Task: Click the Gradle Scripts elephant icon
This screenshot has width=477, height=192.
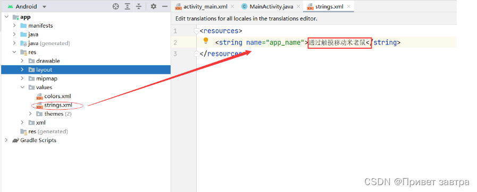Action: [15, 141]
